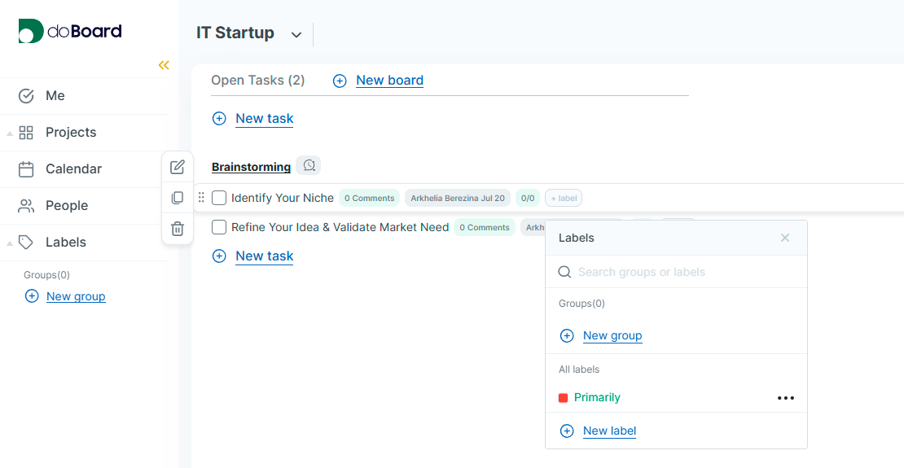Open three-dot menu for Primarily label
The width and height of the screenshot is (904, 468).
(x=785, y=398)
